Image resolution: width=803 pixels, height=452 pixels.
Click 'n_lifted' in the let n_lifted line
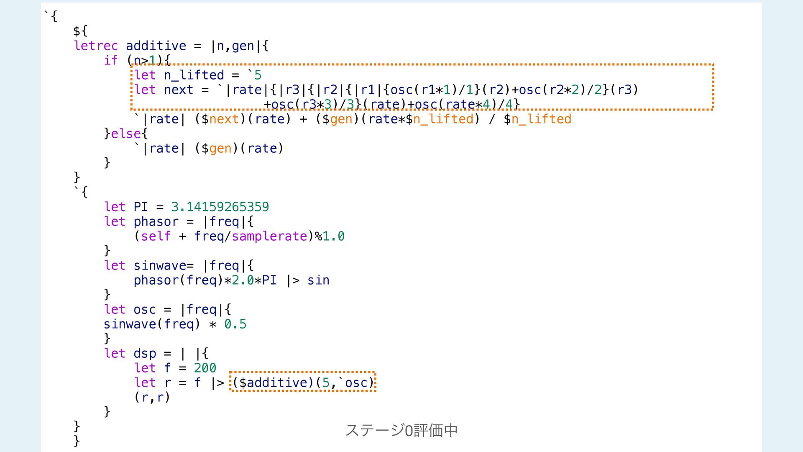tap(194, 75)
